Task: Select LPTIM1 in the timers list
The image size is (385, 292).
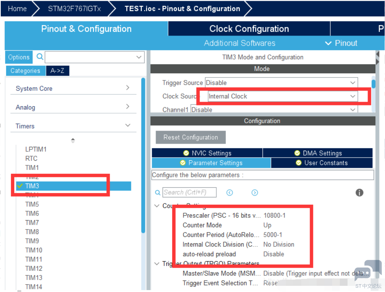Action: click(36, 149)
